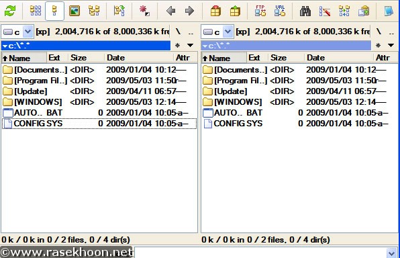Sort left panel by Attr column
The height and width of the screenshot is (258, 400).
[185, 58]
